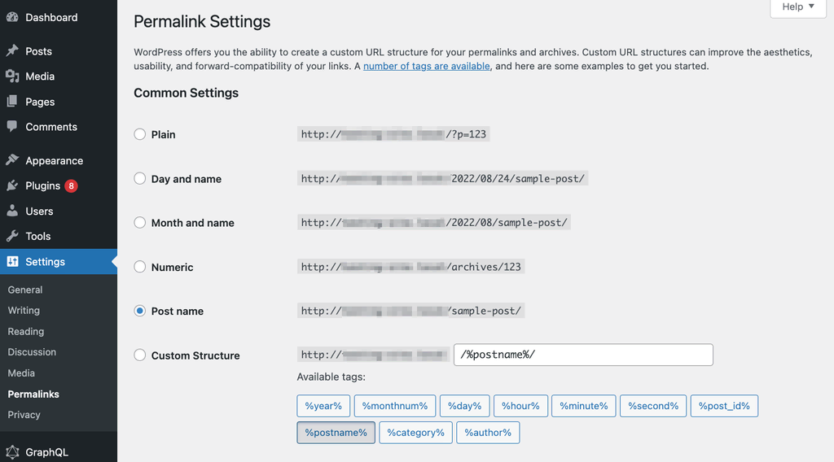Click the Plugins plug icon
834x462 pixels.
click(x=12, y=185)
